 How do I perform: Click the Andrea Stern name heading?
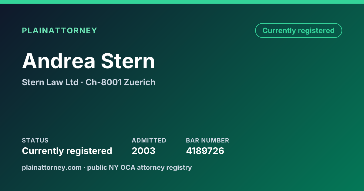pyautogui.click(x=89, y=61)
